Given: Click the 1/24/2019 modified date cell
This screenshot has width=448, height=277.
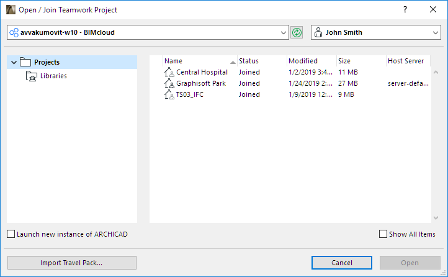Looking at the screenshot, I should pos(310,83).
